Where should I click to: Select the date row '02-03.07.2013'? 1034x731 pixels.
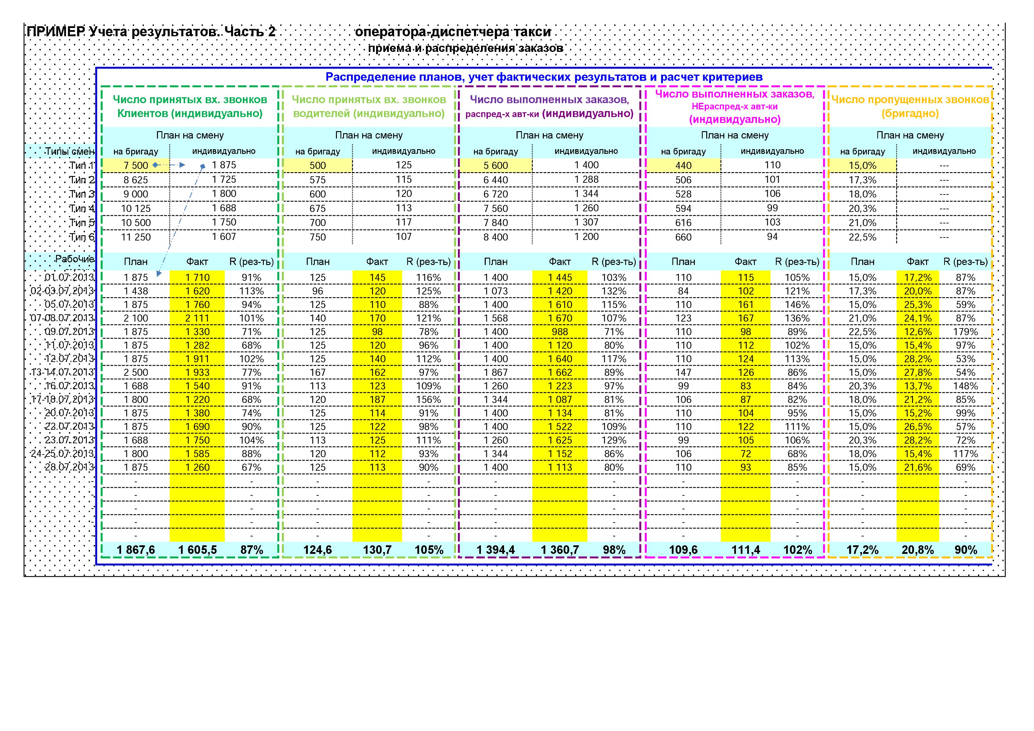[x=62, y=291]
